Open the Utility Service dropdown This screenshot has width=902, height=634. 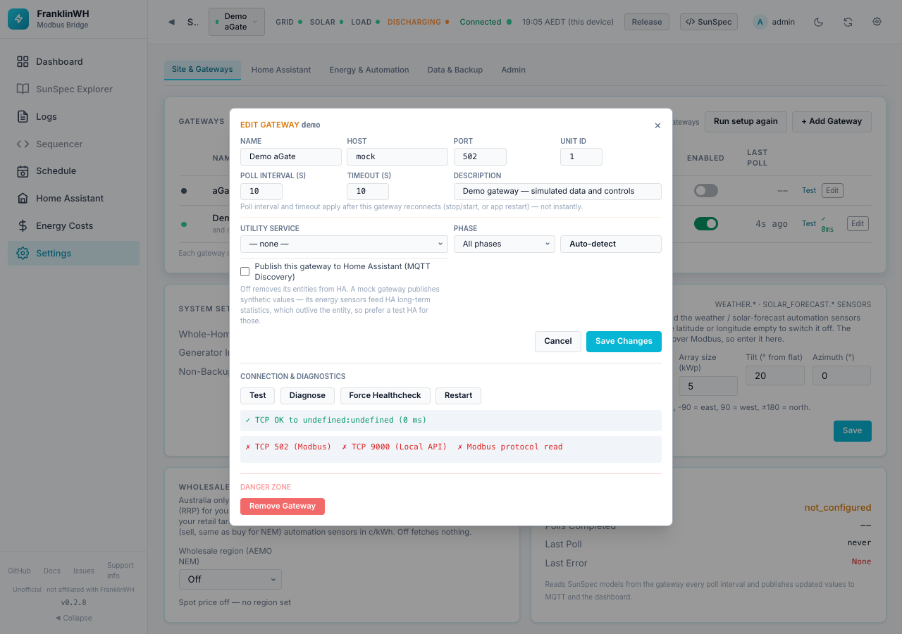coord(344,244)
